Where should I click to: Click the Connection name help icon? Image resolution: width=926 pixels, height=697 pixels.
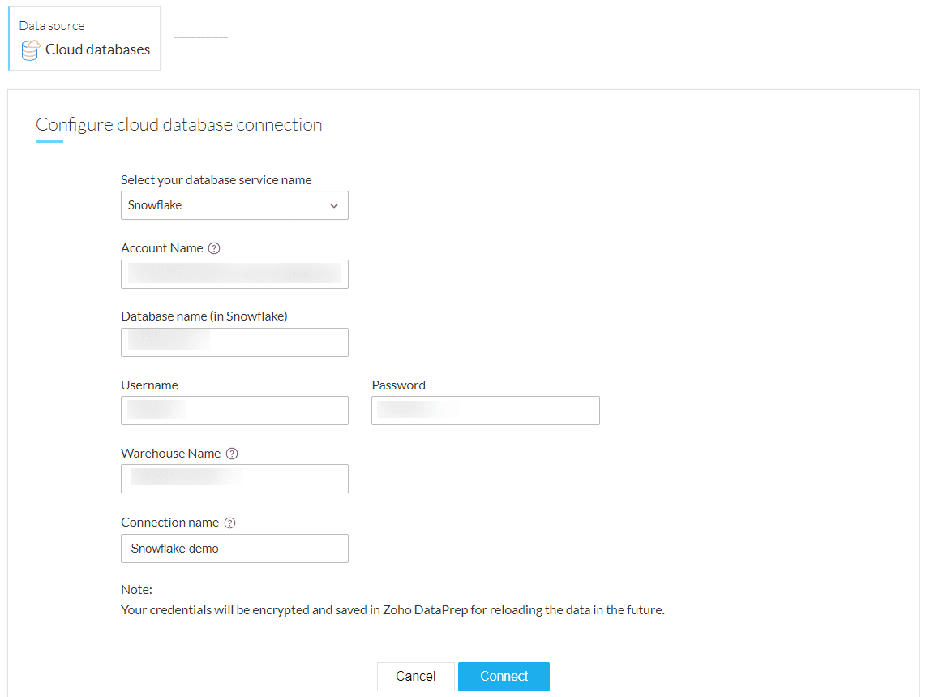coord(229,523)
